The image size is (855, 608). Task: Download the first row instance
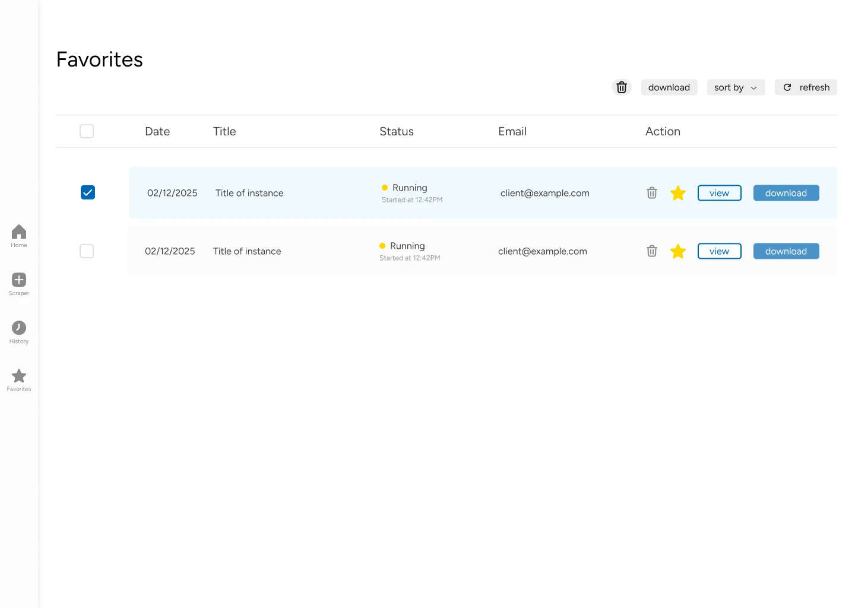pos(786,193)
